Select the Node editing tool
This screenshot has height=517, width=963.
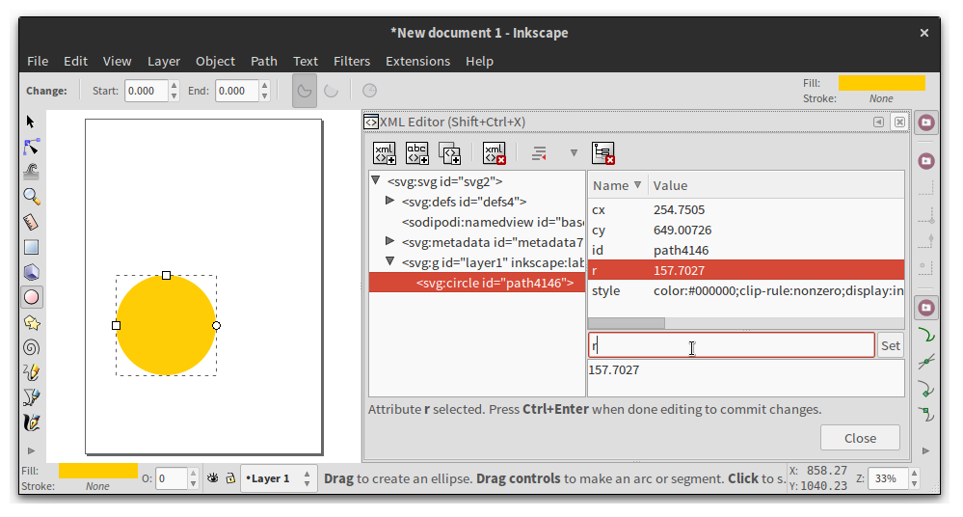(x=31, y=147)
